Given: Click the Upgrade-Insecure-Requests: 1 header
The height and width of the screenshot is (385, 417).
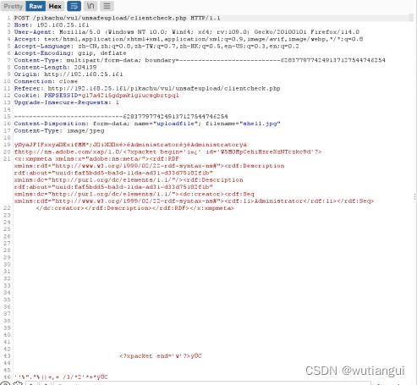Looking at the screenshot, I should (x=67, y=102).
